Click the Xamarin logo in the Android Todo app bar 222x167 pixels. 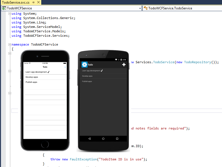click(85, 65)
